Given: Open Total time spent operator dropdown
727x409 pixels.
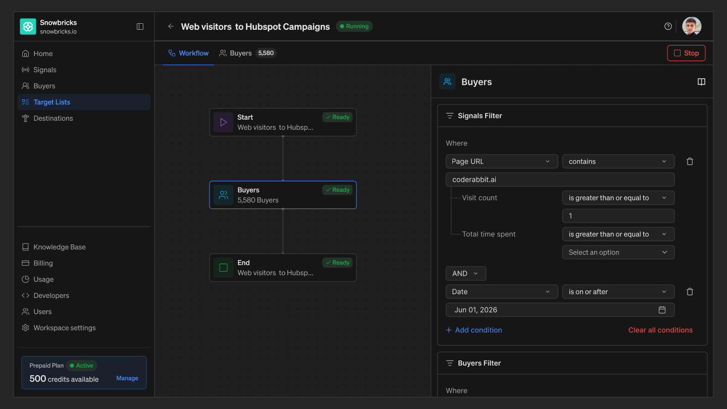Looking at the screenshot, I should coord(618,234).
